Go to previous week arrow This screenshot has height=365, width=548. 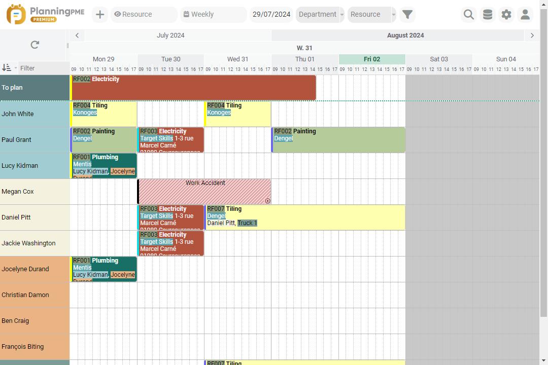[x=77, y=35]
